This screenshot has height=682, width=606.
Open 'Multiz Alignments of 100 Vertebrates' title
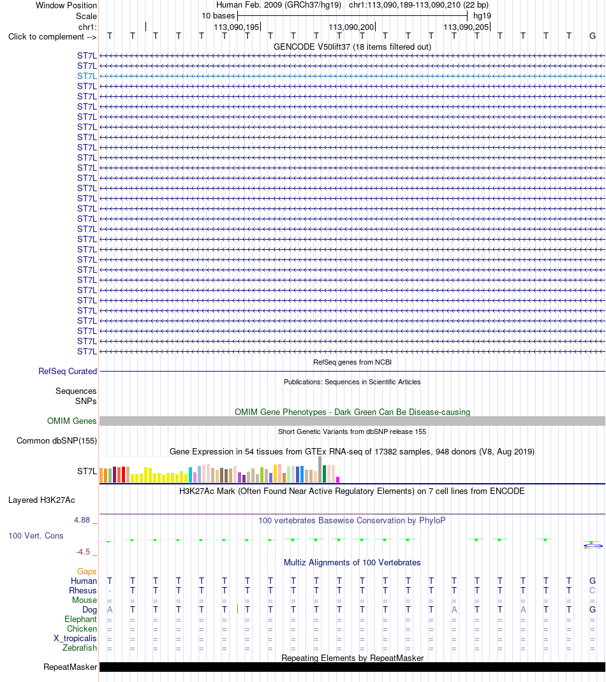click(352, 562)
